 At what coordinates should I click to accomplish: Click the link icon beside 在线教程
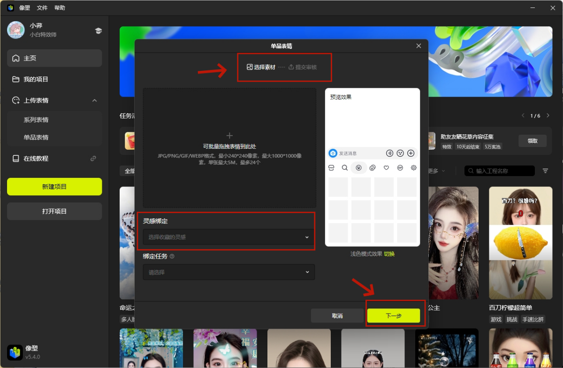point(93,159)
